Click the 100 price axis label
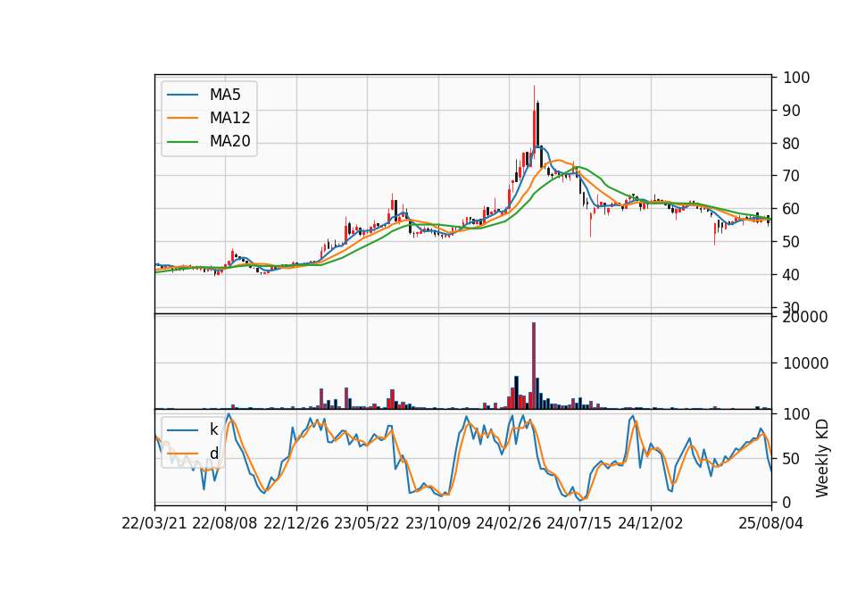 click(x=796, y=78)
